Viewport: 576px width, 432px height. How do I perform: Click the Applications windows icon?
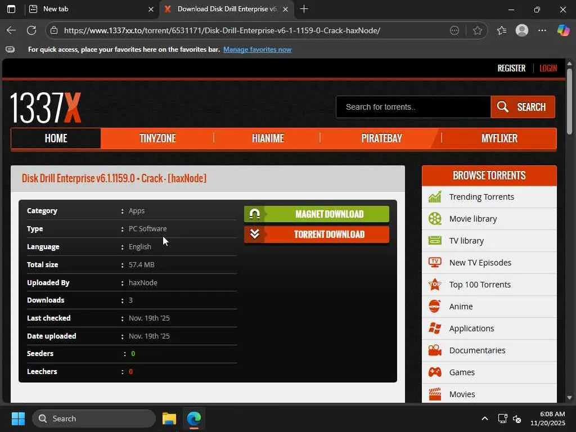[x=435, y=328]
